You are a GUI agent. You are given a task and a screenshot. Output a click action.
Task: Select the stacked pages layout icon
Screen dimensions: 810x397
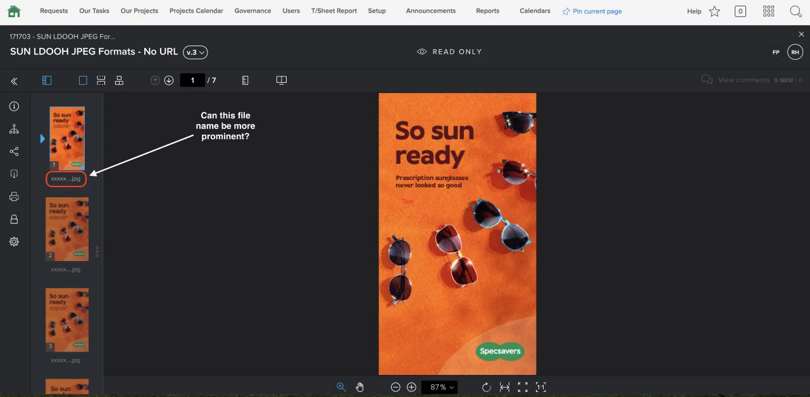coord(119,80)
